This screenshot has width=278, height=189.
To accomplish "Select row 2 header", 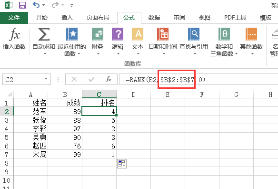I will click(x=7, y=112).
